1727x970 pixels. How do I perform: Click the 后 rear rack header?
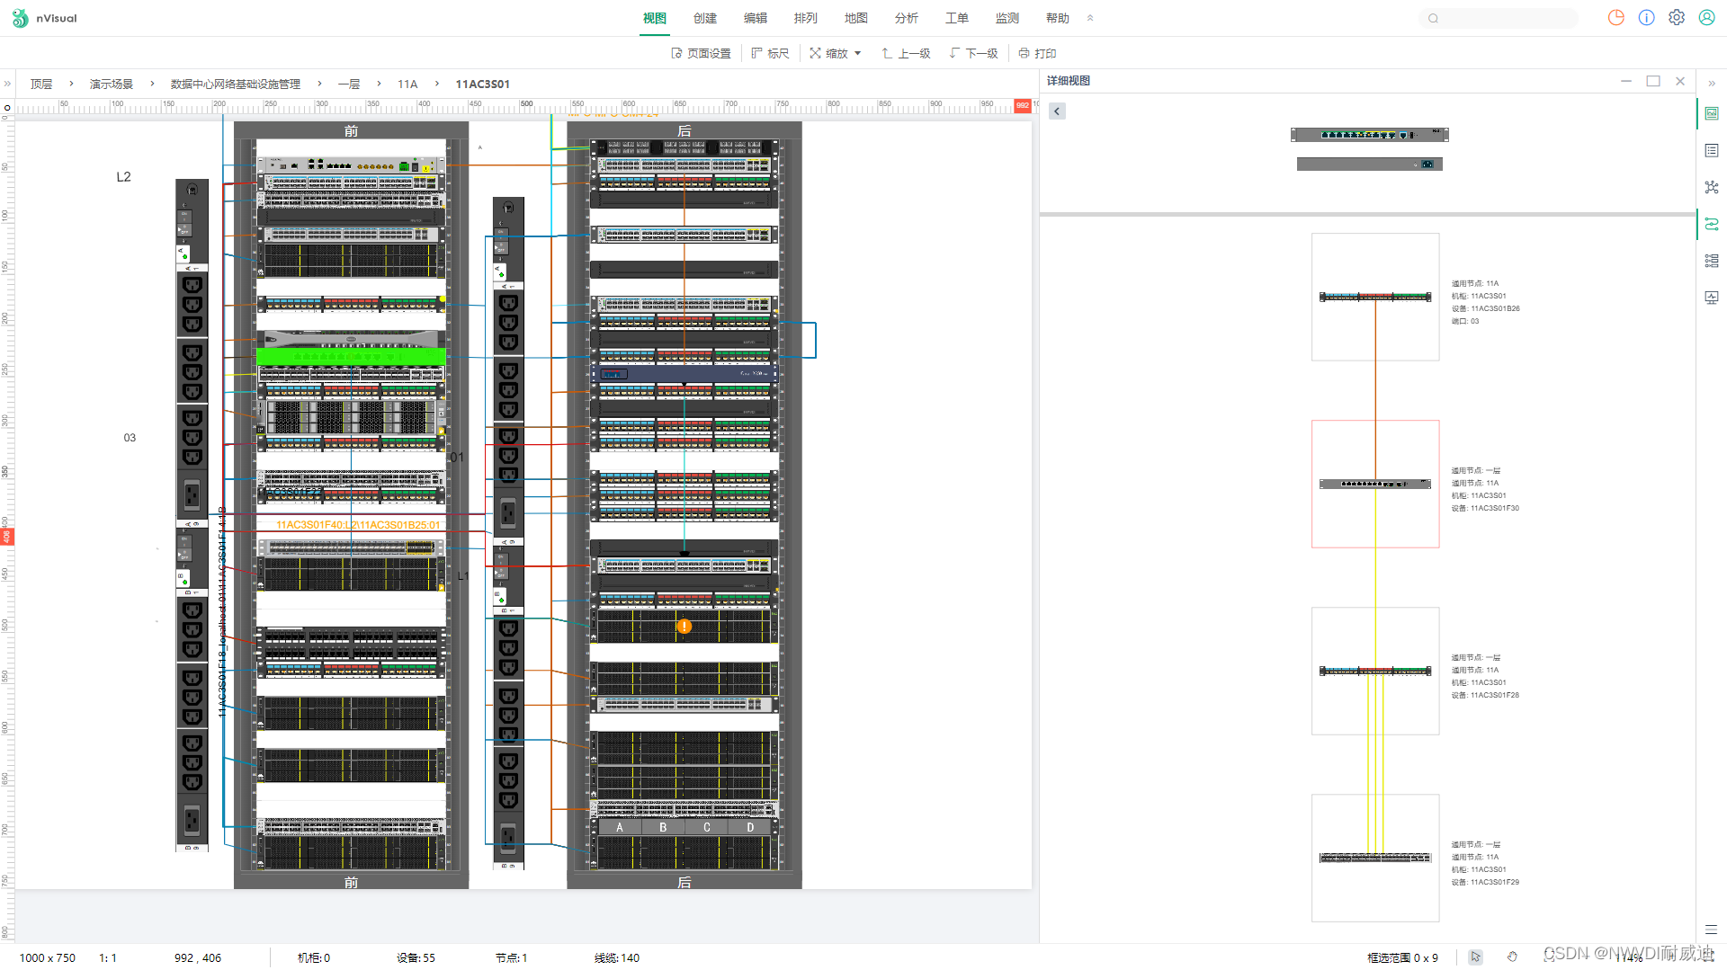point(684,131)
